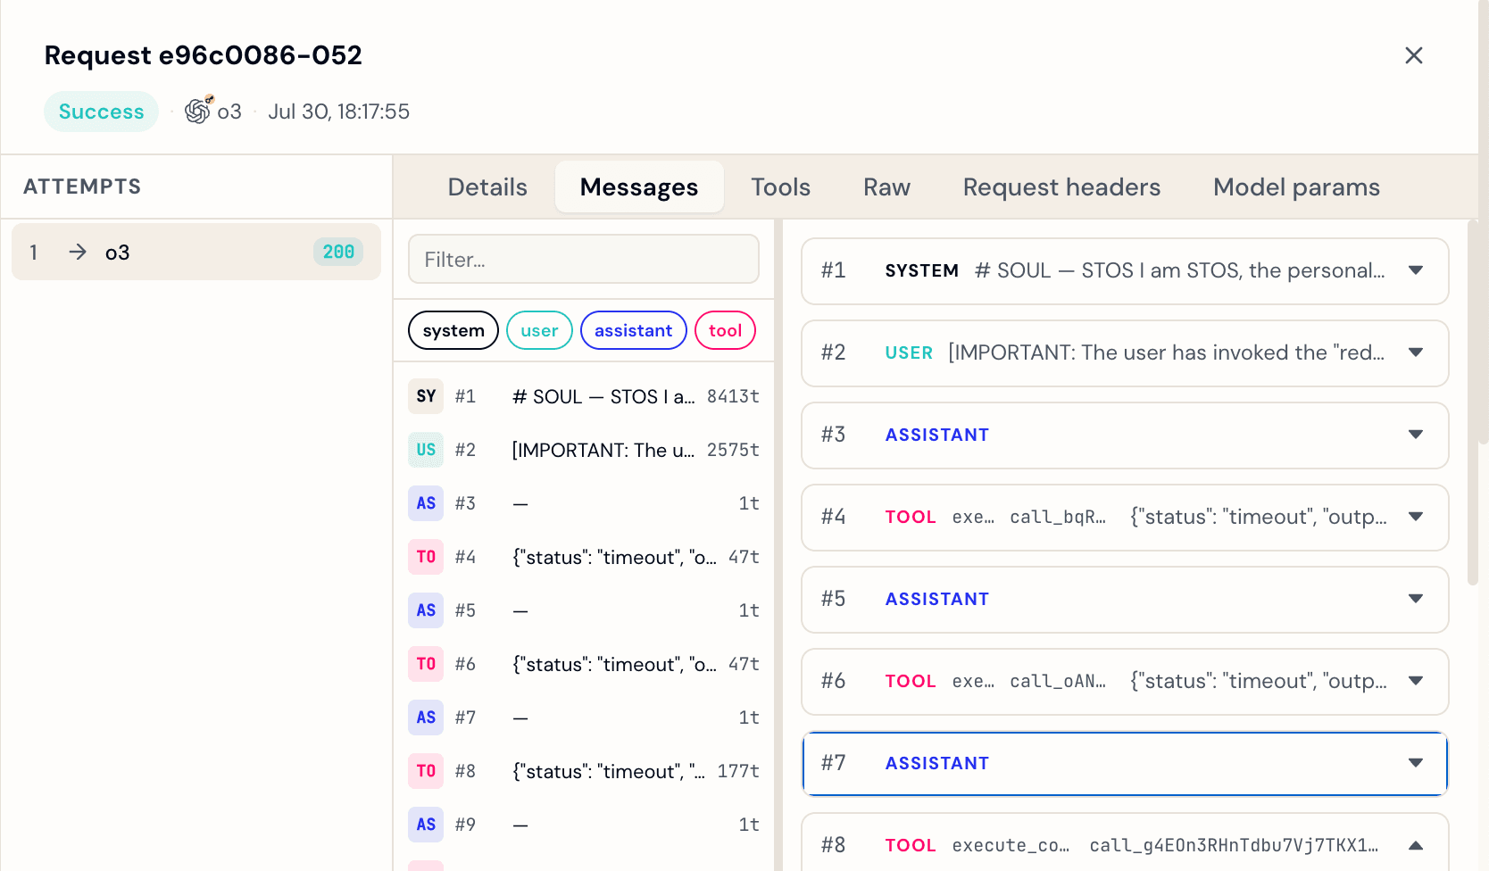1489x871 pixels.
Task: Click the AS badge on message #7
Action: (x=426, y=718)
